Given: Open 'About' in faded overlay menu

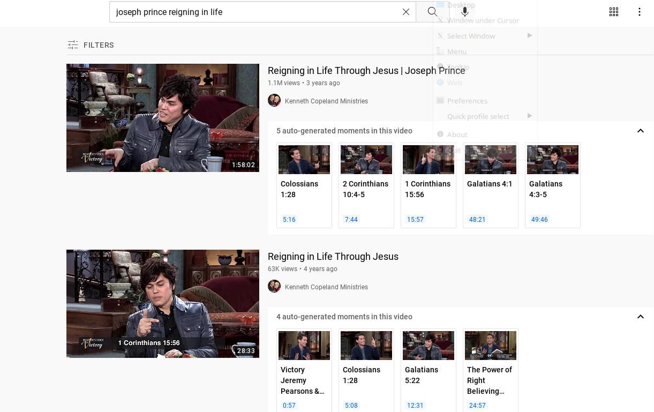Looking at the screenshot, I should (485, 134).
